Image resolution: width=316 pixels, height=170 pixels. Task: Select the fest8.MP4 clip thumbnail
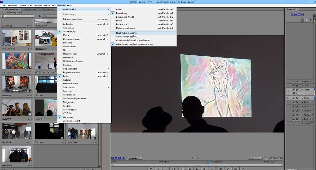[17, 131]
